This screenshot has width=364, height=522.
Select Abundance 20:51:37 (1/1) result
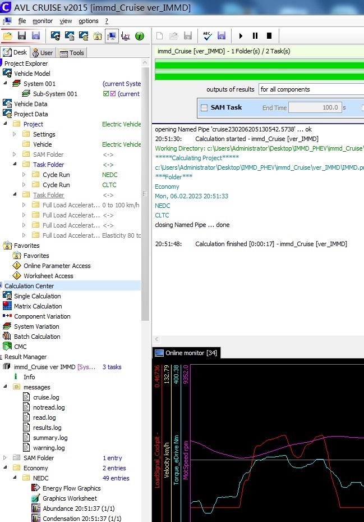[79, 509]
